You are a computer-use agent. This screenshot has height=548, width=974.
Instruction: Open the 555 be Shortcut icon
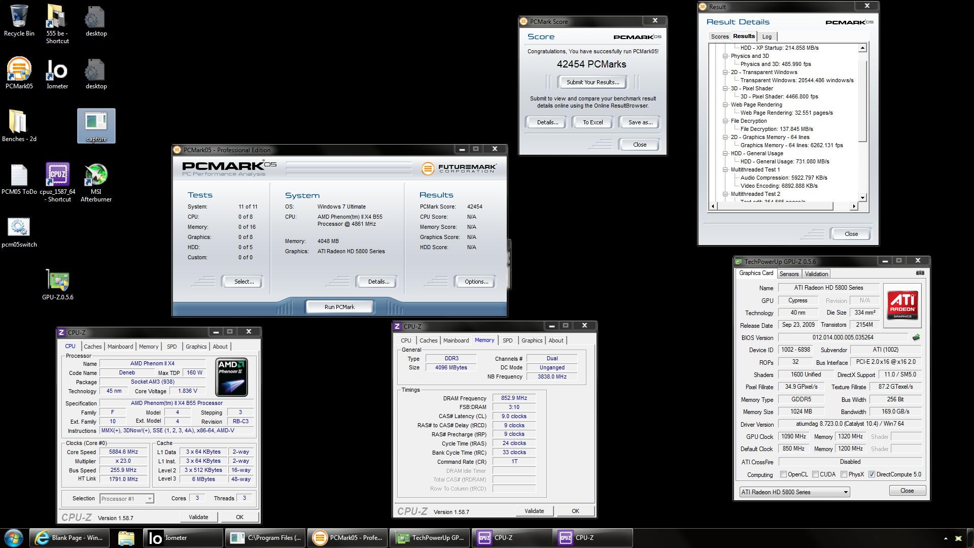57,24
